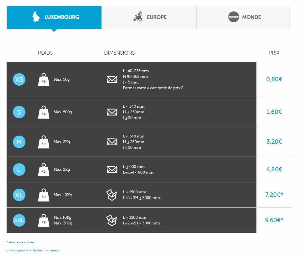Click the weight icon beside Max. 50g
The image size is (301, 258).
tap(44, 79)
